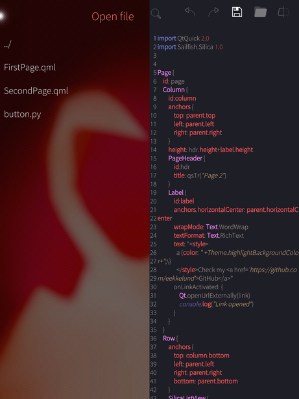Navigate to the parent directory ../
The width and height of the screenshot is (299, 399).
[8, 44]
